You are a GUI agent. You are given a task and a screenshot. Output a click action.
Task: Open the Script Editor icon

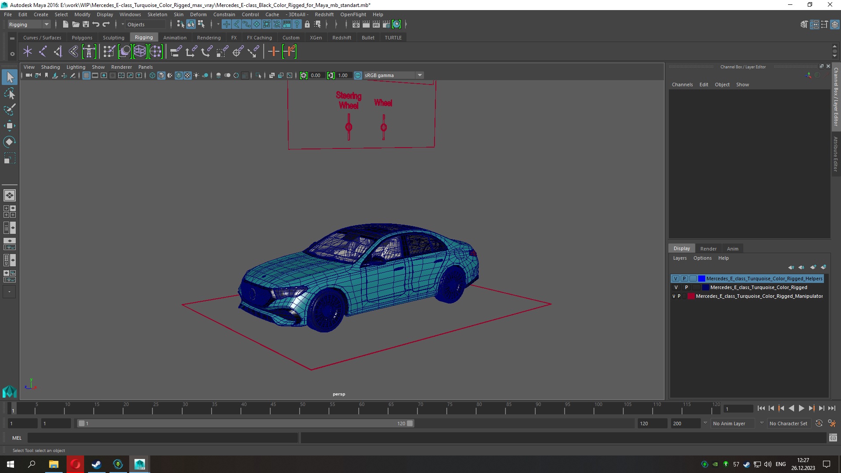point(833,438)
